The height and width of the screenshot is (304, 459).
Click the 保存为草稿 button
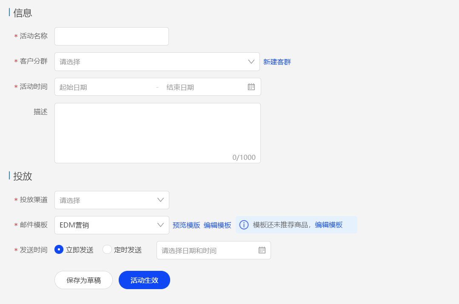click(x=83, y=280)
